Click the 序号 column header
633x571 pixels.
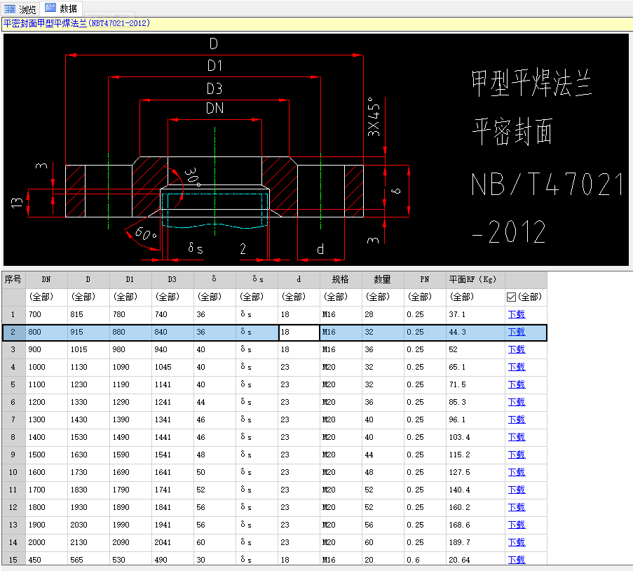tap(13, 279)
